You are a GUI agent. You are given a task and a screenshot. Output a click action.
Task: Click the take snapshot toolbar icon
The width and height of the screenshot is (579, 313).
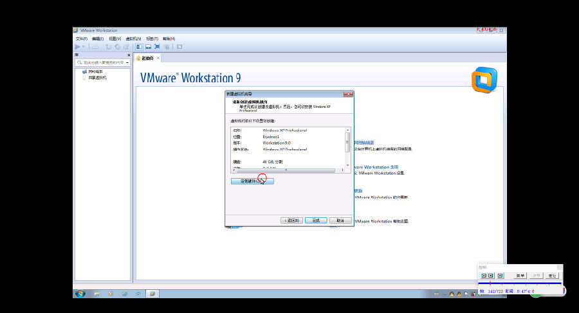[x=109, y=47]
